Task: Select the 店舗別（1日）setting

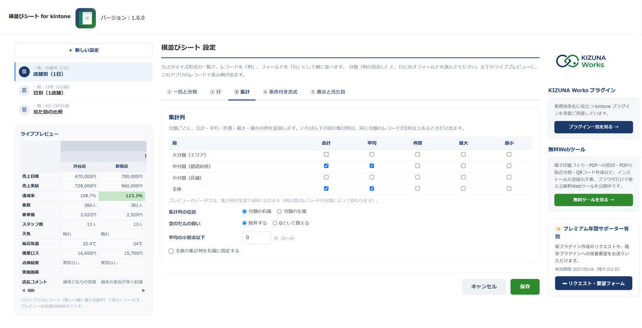Action: [x=83, y=71]
